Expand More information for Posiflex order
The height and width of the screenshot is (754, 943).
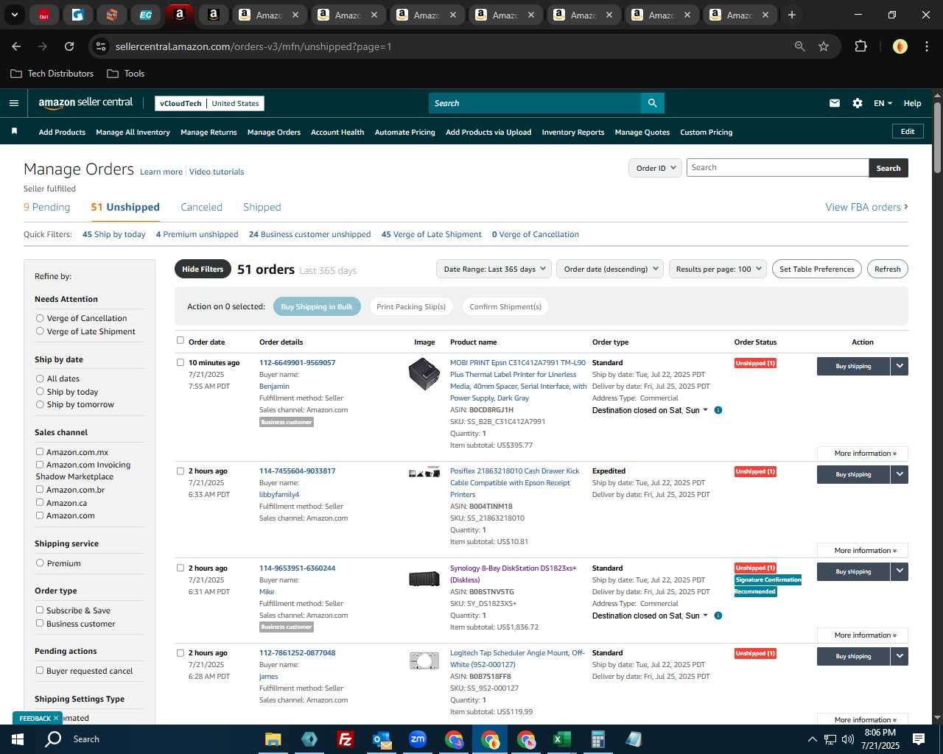(x=863, y=551)
